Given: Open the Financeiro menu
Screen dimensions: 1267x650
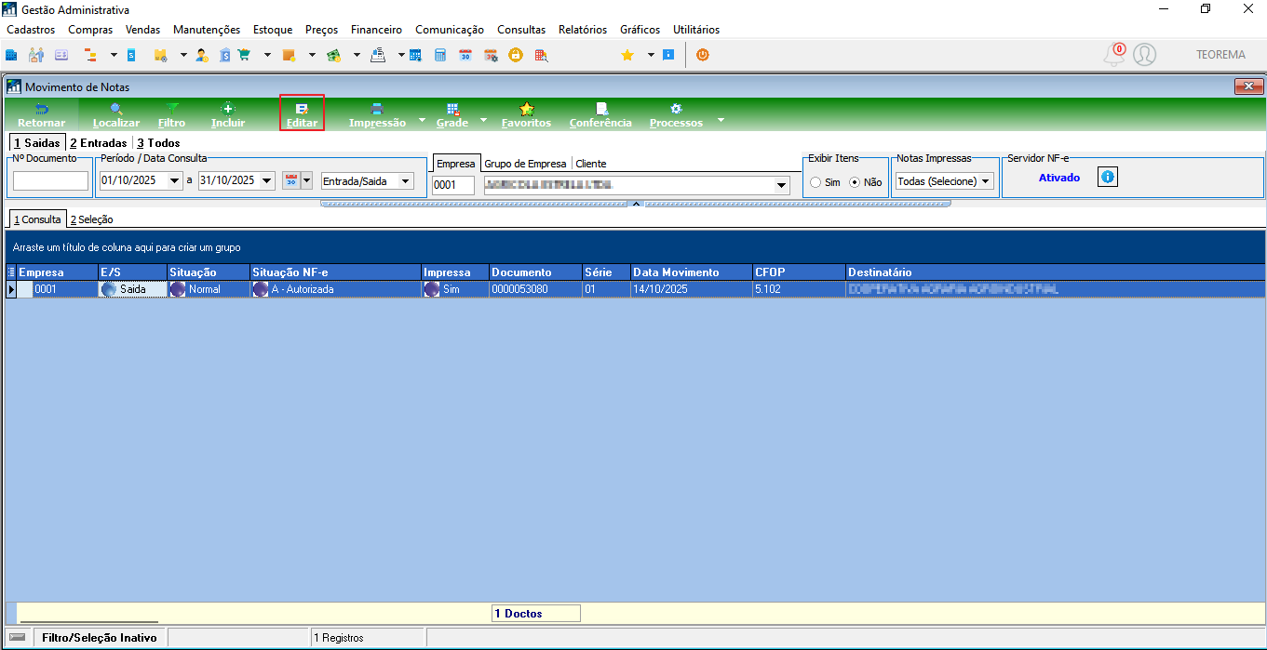Looking at the screenshot, I should [x=376, y=30].
